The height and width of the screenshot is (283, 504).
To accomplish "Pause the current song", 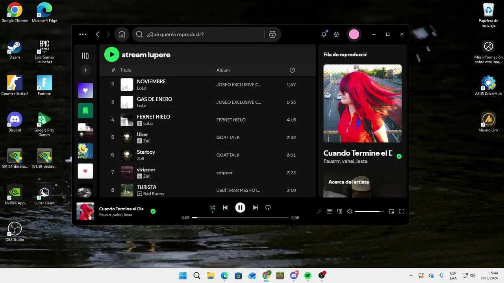I will (x=240, y=208).
